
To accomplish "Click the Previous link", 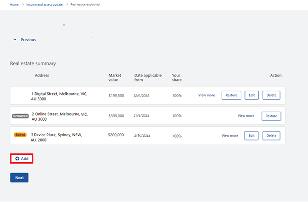I will click(x=28, y=40).
